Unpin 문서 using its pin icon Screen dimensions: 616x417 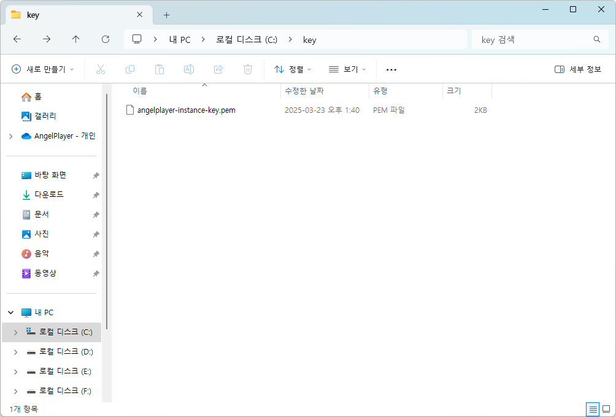pyautogui.click(x=96, y=215)
